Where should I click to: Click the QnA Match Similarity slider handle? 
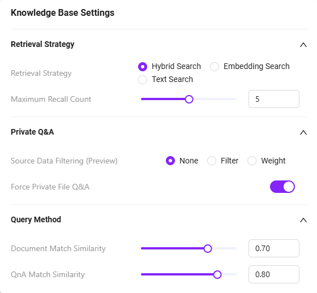(217, 274)
